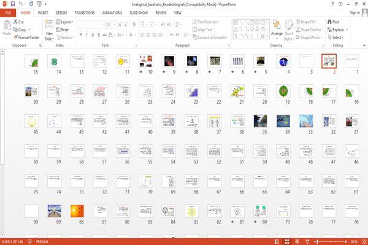
Task: Click the Save icon in quick access toolbar
Action: point(13,4)
